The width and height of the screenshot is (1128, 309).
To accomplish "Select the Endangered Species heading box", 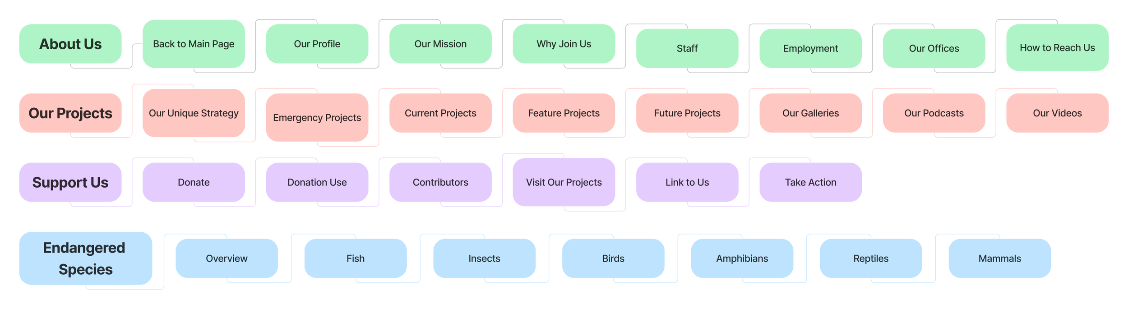I will click(86, 258).
